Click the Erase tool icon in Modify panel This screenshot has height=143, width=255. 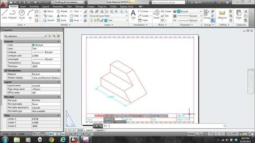click(85, 12)
